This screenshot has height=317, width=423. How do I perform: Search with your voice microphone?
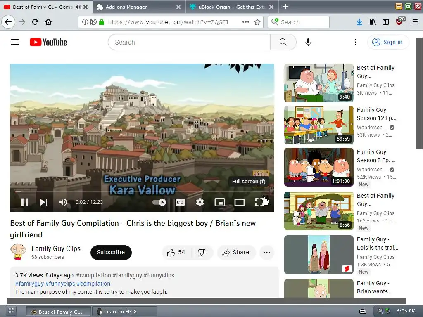(x=308, y=42)
